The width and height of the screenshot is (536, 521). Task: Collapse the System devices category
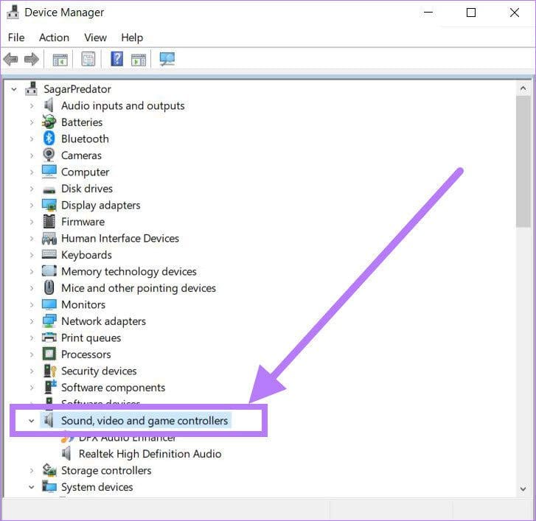[32, 487]
